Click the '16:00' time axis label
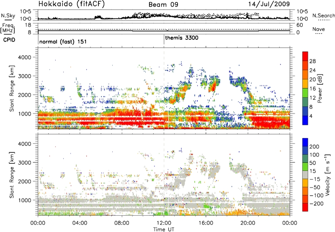Image resolution: width=335 pixels, height=232 pixels. (206, 223)
